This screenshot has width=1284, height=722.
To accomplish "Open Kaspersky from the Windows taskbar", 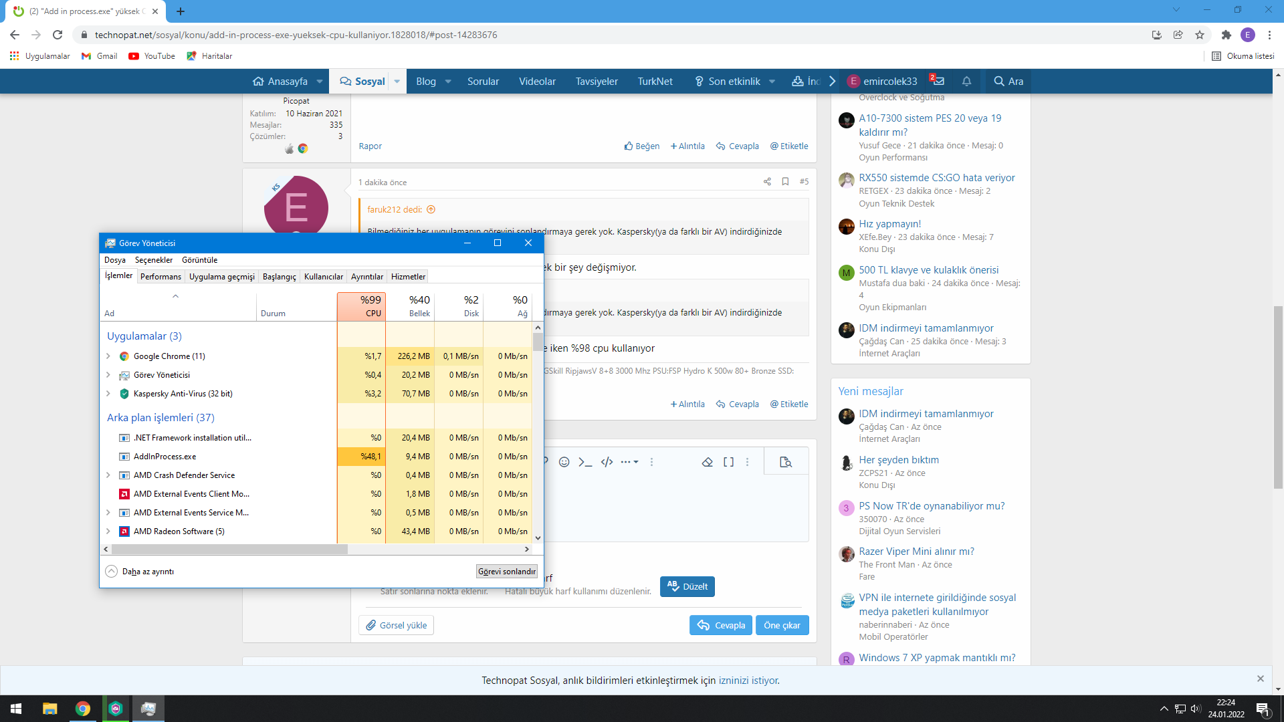I will (116, 709).
